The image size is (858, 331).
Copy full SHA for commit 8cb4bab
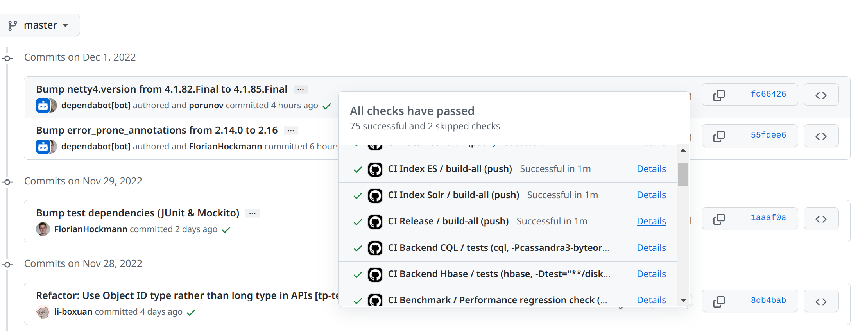(x=720, y=301)
